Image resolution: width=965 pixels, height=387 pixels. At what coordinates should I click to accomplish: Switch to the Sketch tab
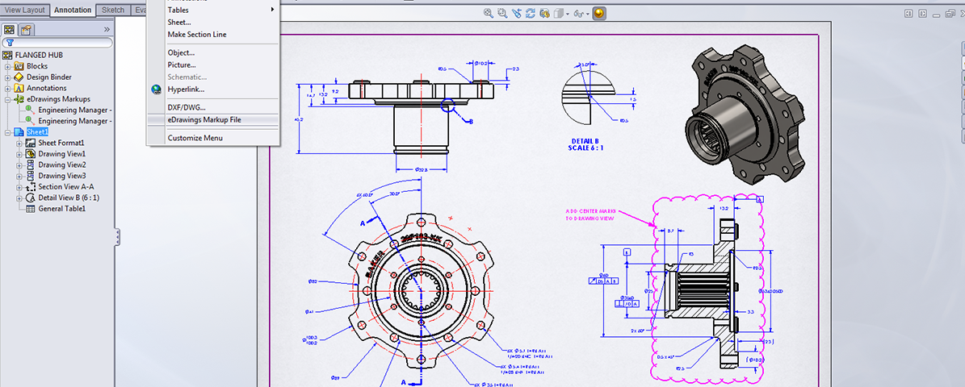(112, 10)
